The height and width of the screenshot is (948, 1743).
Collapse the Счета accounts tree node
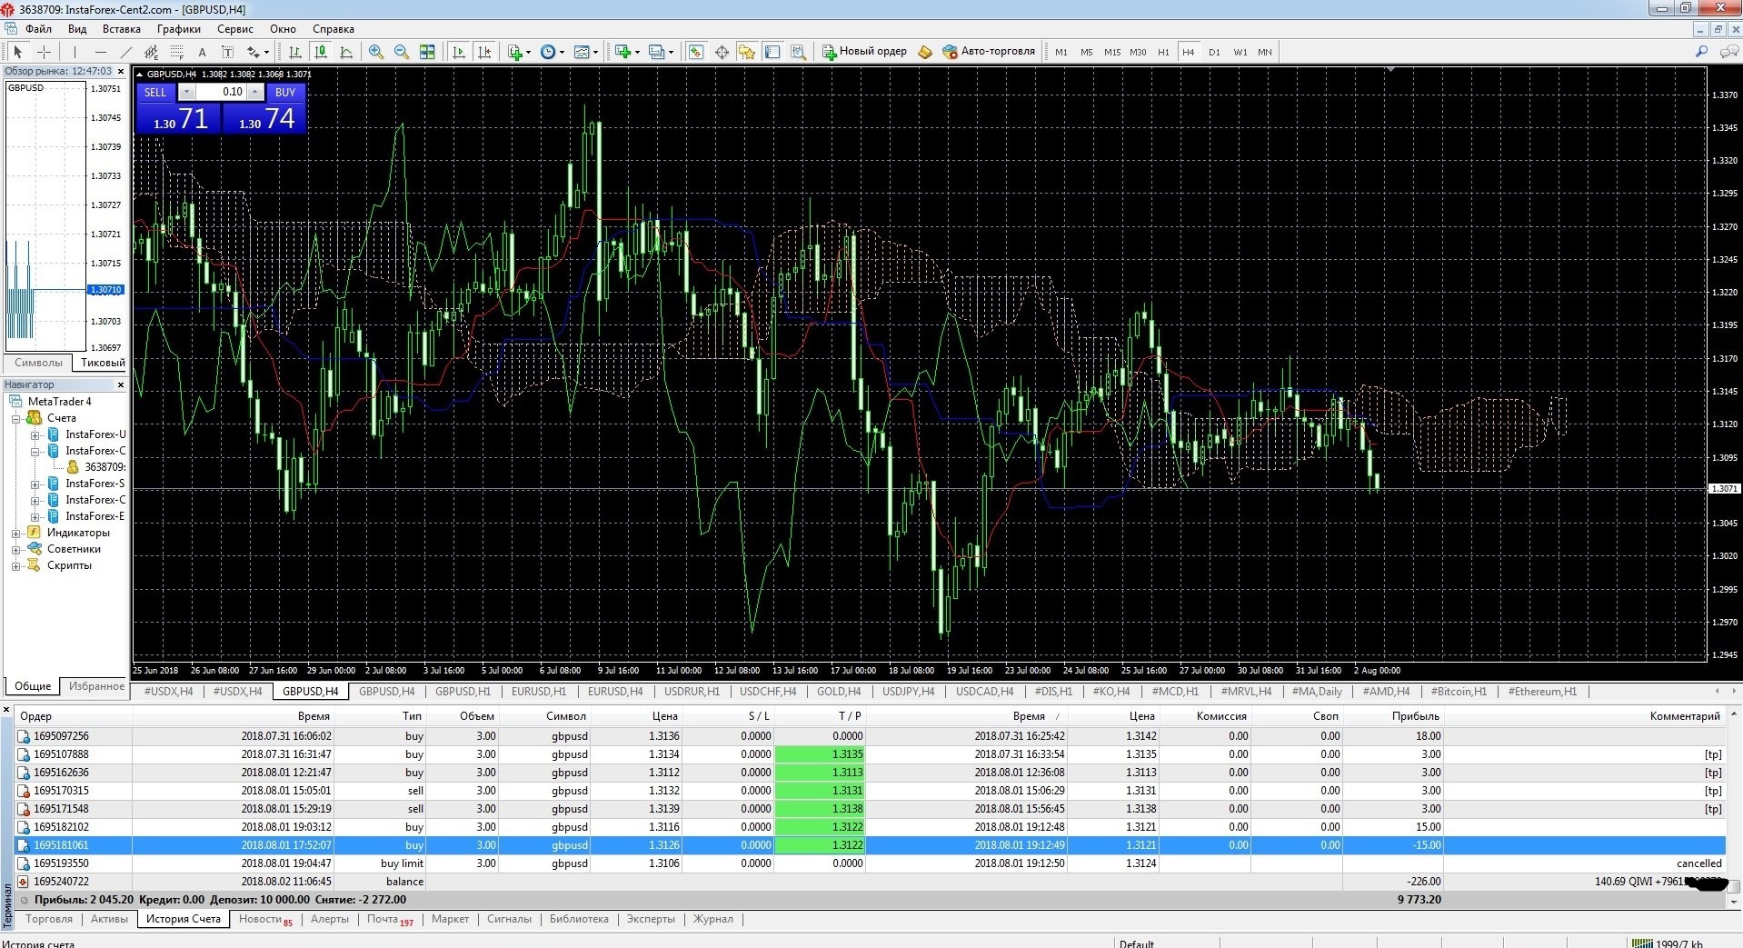tap(16, 419)
